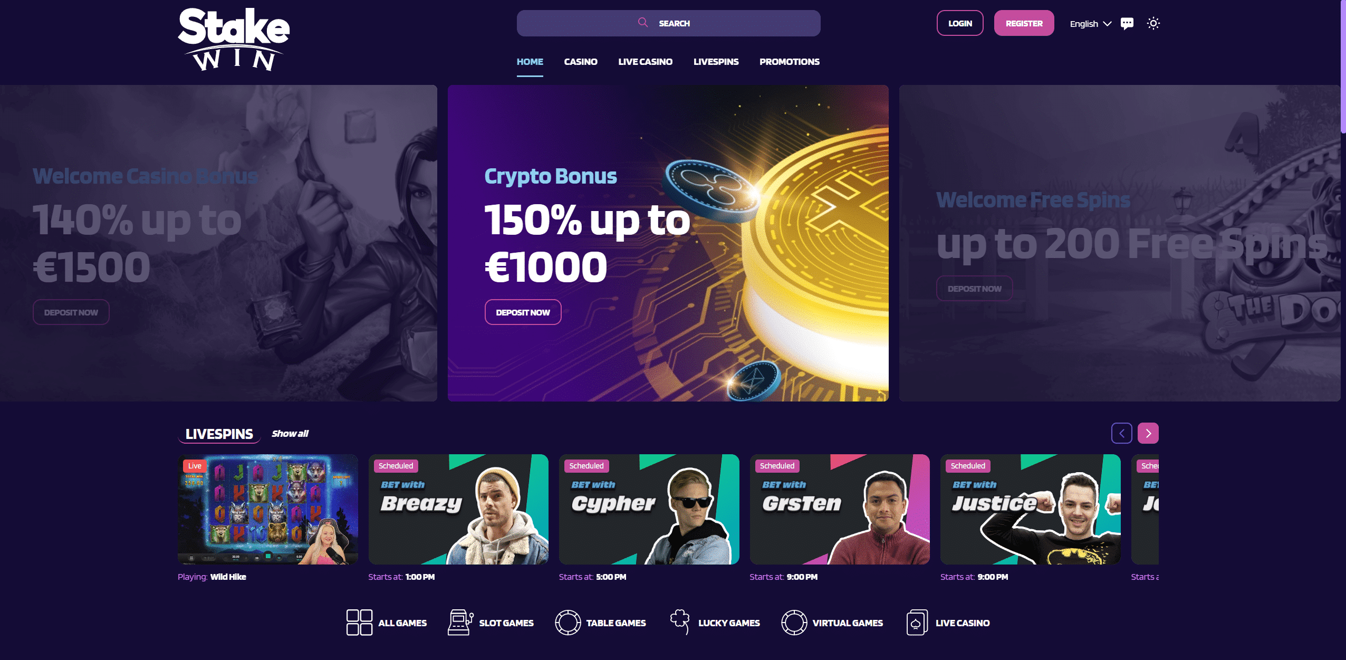Open the Wild Hike live stream thumbnail
This screenshot has width=1346, height=660.
click(x=268, y=509)
